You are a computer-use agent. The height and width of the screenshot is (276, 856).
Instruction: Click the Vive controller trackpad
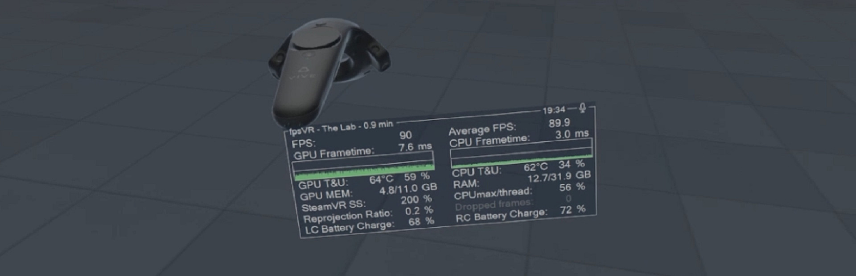tap(316, 42)
